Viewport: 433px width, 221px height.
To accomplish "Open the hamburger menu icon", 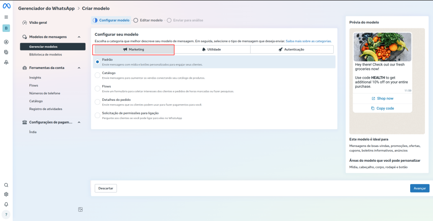I will click(6, 17).
